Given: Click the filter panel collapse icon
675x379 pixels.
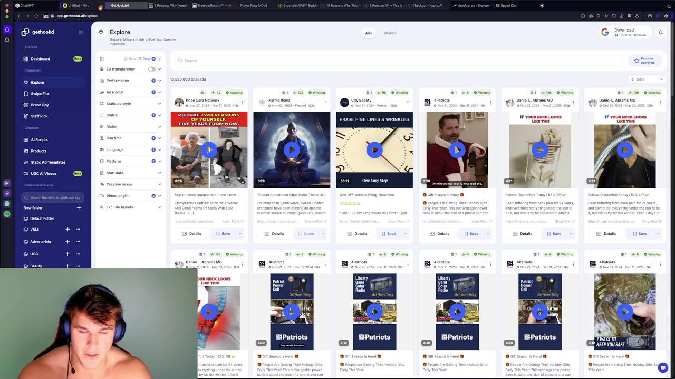Looking at the screenshot, I should point(102,59).
